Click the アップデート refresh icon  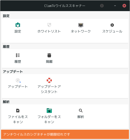click(18, 80)
